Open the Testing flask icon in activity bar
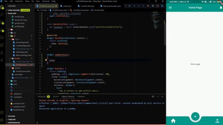Image resolution: width=223 pixels, height=125 pixels. [x=2, y=52]
